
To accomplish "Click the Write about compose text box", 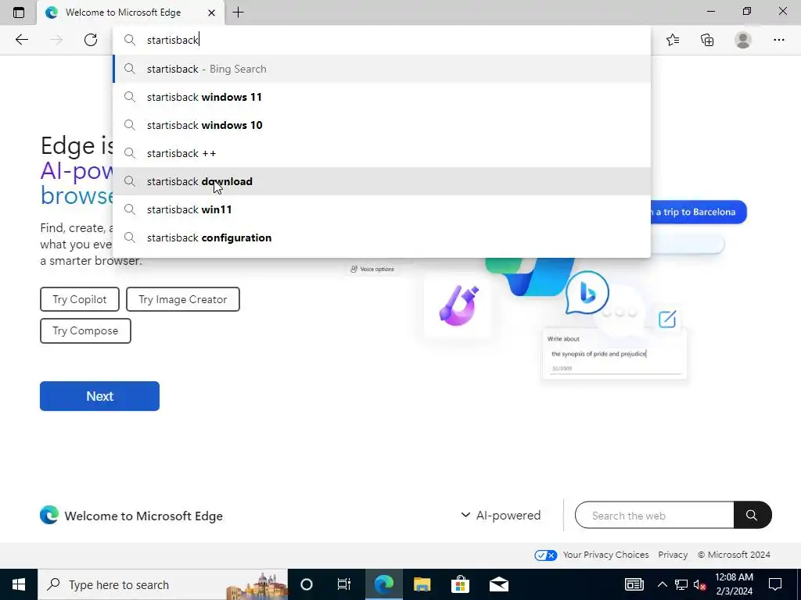I will (615, 354).
